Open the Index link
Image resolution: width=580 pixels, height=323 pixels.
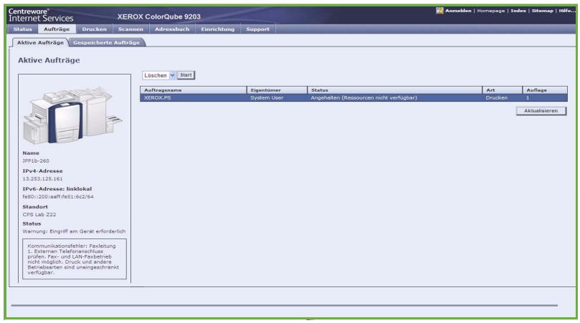point(518,11)
